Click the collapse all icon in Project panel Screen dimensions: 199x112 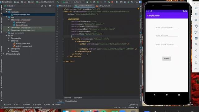coord(45,6)
